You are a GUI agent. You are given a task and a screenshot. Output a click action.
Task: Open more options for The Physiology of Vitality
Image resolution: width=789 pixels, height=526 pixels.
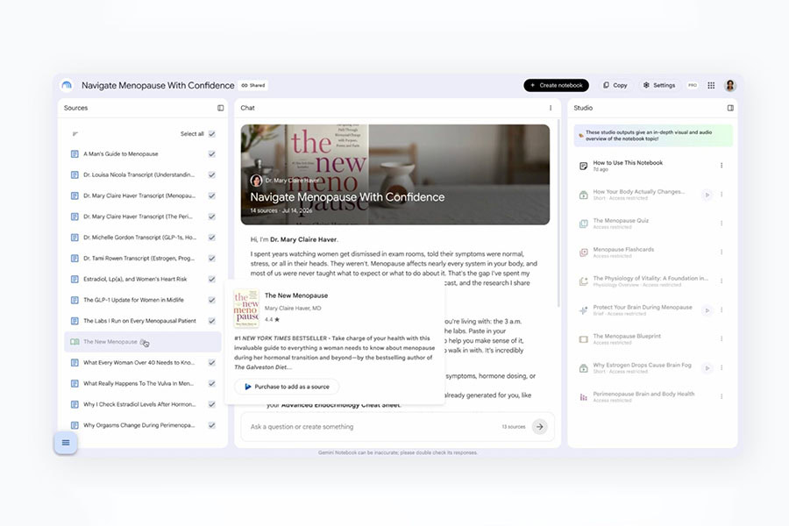tap(721, 281)
